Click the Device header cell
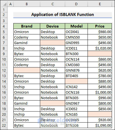 point(52,26)
